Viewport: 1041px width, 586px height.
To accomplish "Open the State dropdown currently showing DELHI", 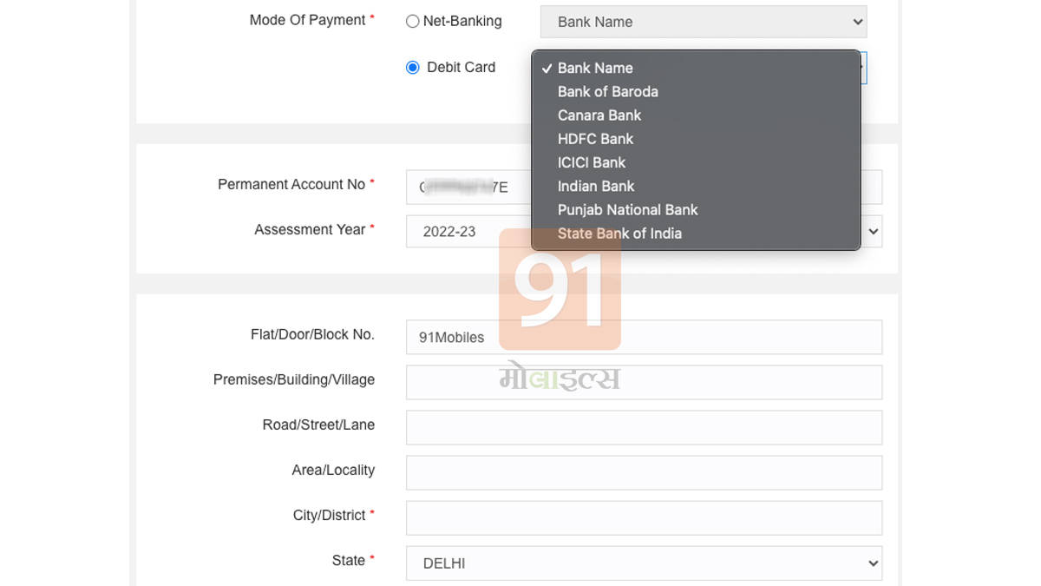I will tap(644, 563).
